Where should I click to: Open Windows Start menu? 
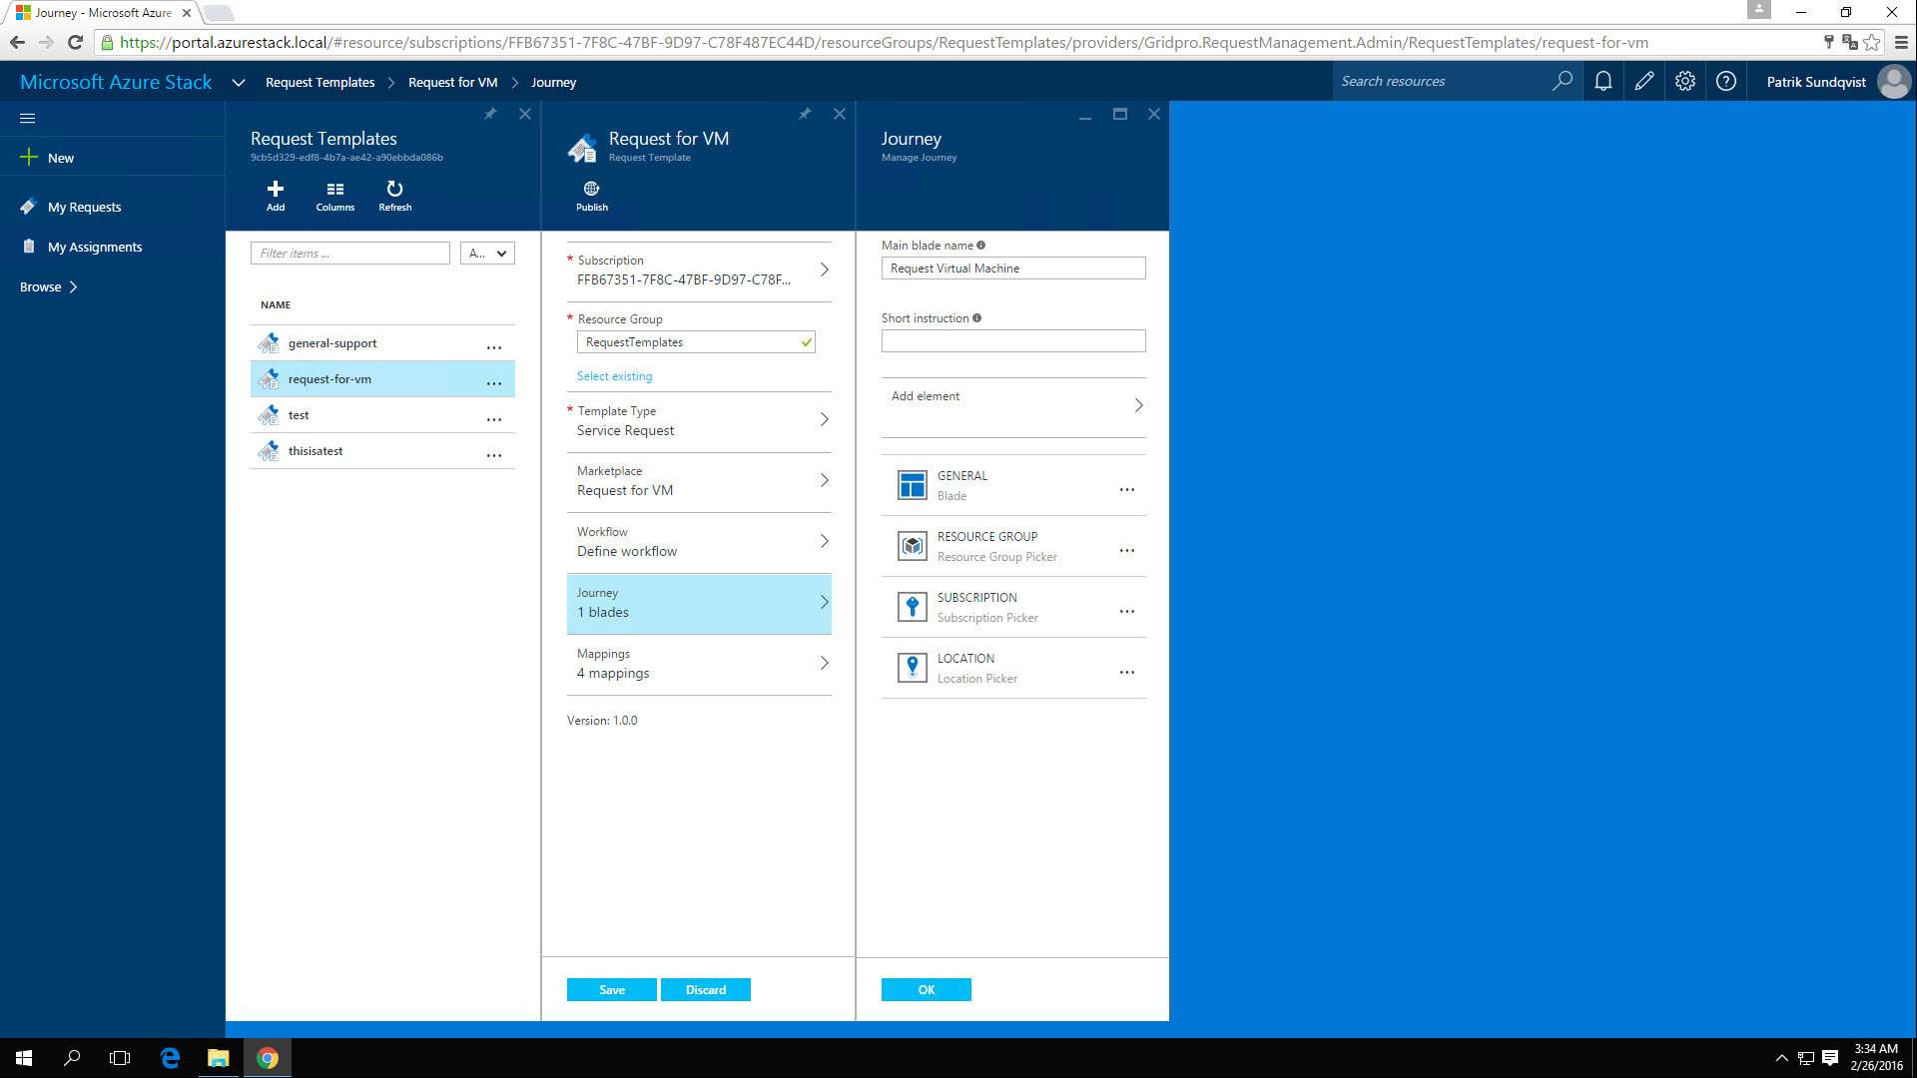coord(24,1058)
